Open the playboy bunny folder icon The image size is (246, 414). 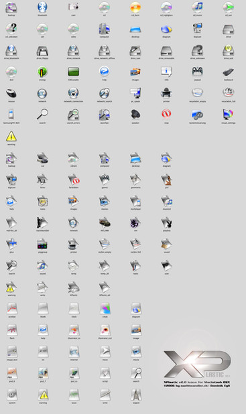(x=167, y=222)
